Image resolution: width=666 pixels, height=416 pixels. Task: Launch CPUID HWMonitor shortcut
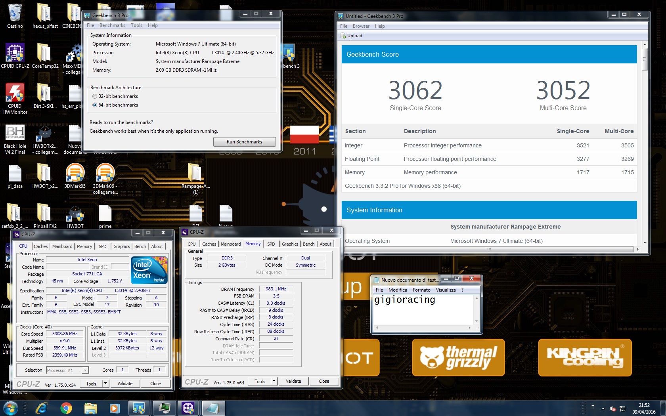click(15, 99)
